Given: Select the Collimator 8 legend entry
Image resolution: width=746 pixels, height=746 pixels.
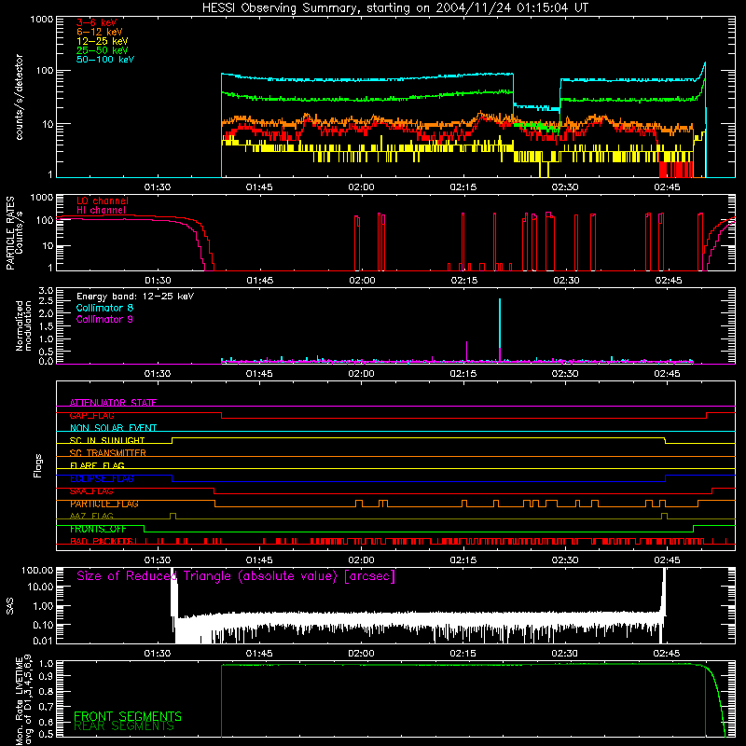Looking at the screenshot, I should [104, 308].
